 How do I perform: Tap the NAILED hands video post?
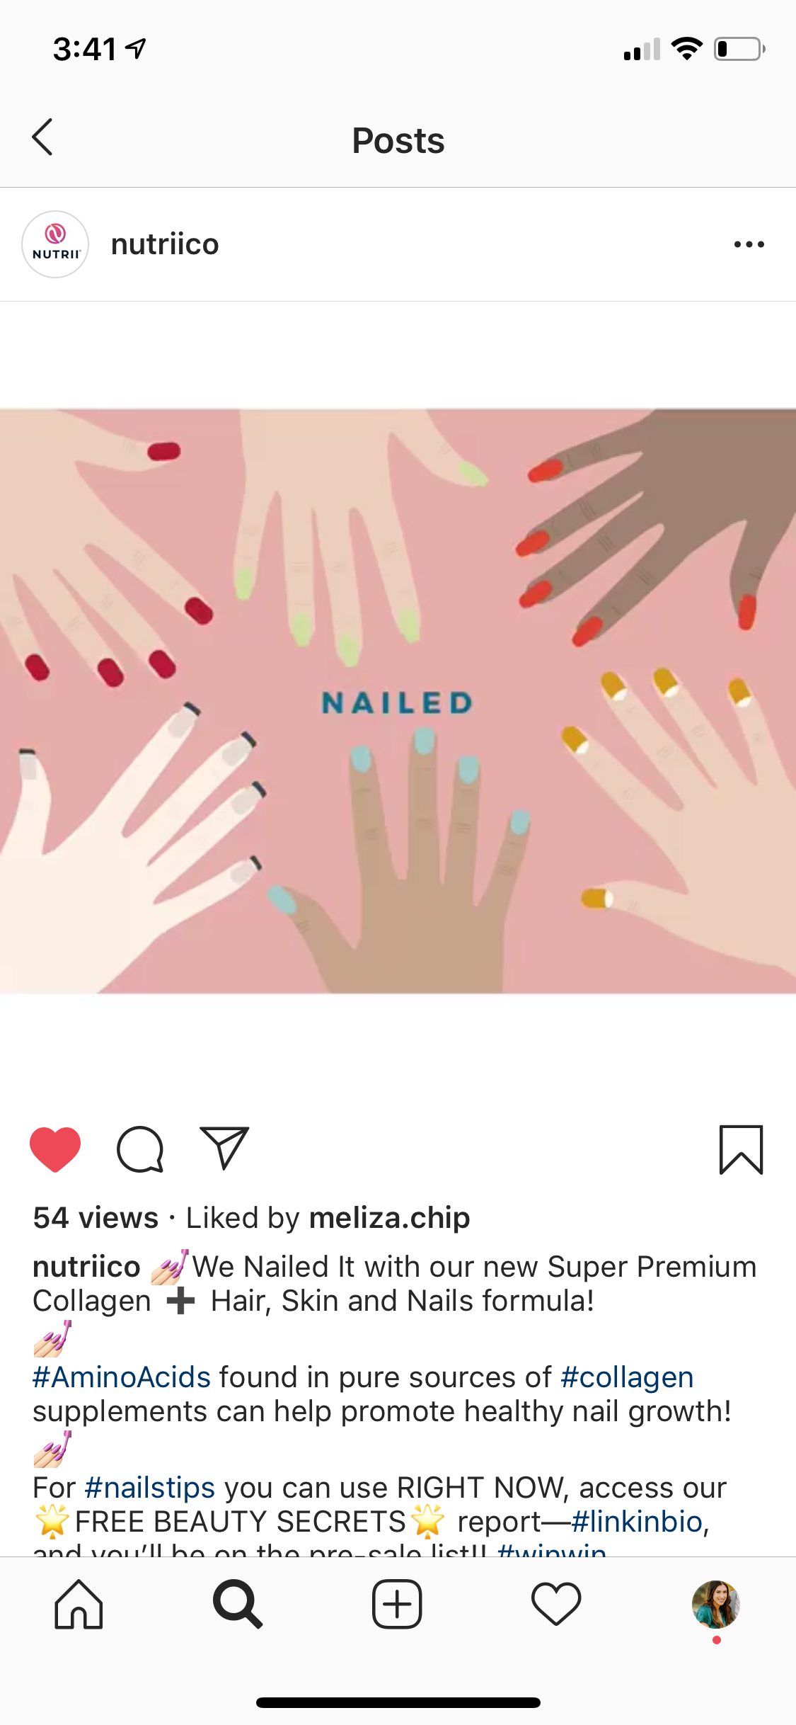pos(398,701)
